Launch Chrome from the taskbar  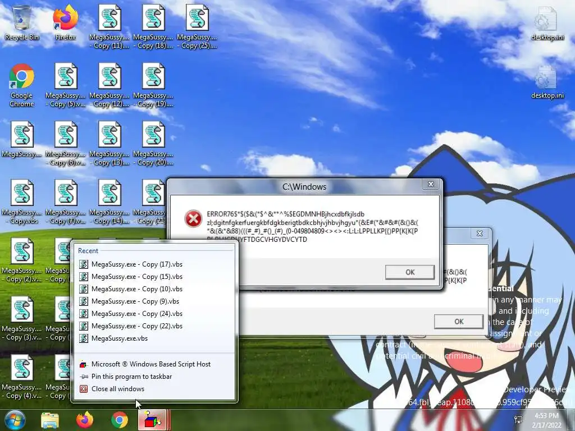tap(120, 420)
